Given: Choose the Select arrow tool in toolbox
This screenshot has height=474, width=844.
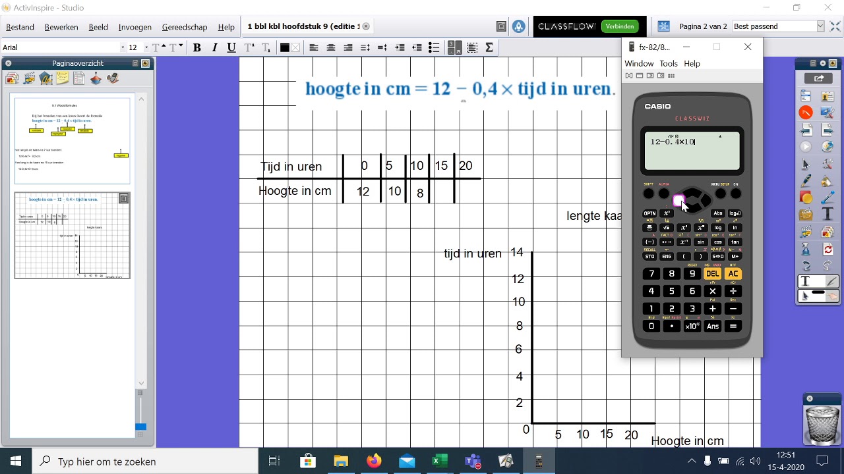Looking at the screenshot, I should 806,163.
